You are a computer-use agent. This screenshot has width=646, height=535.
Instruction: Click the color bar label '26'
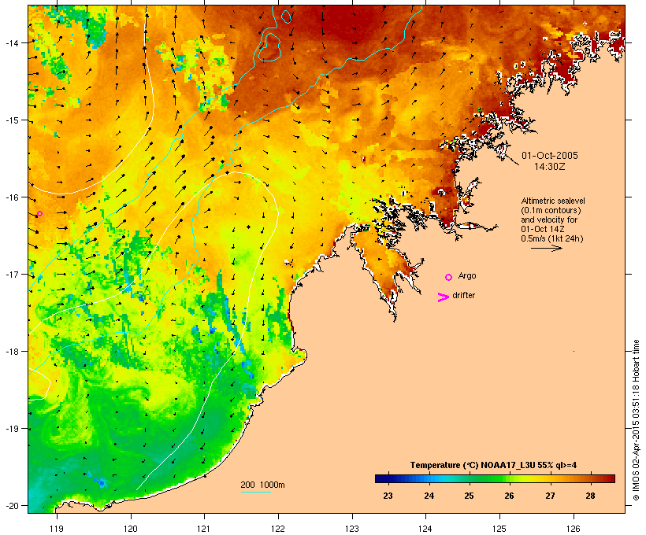pos(509,496)
